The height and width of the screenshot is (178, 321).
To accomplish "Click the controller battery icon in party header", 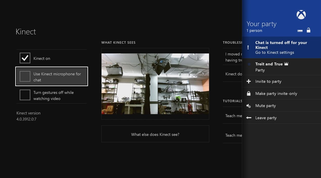I will point(300,31).
